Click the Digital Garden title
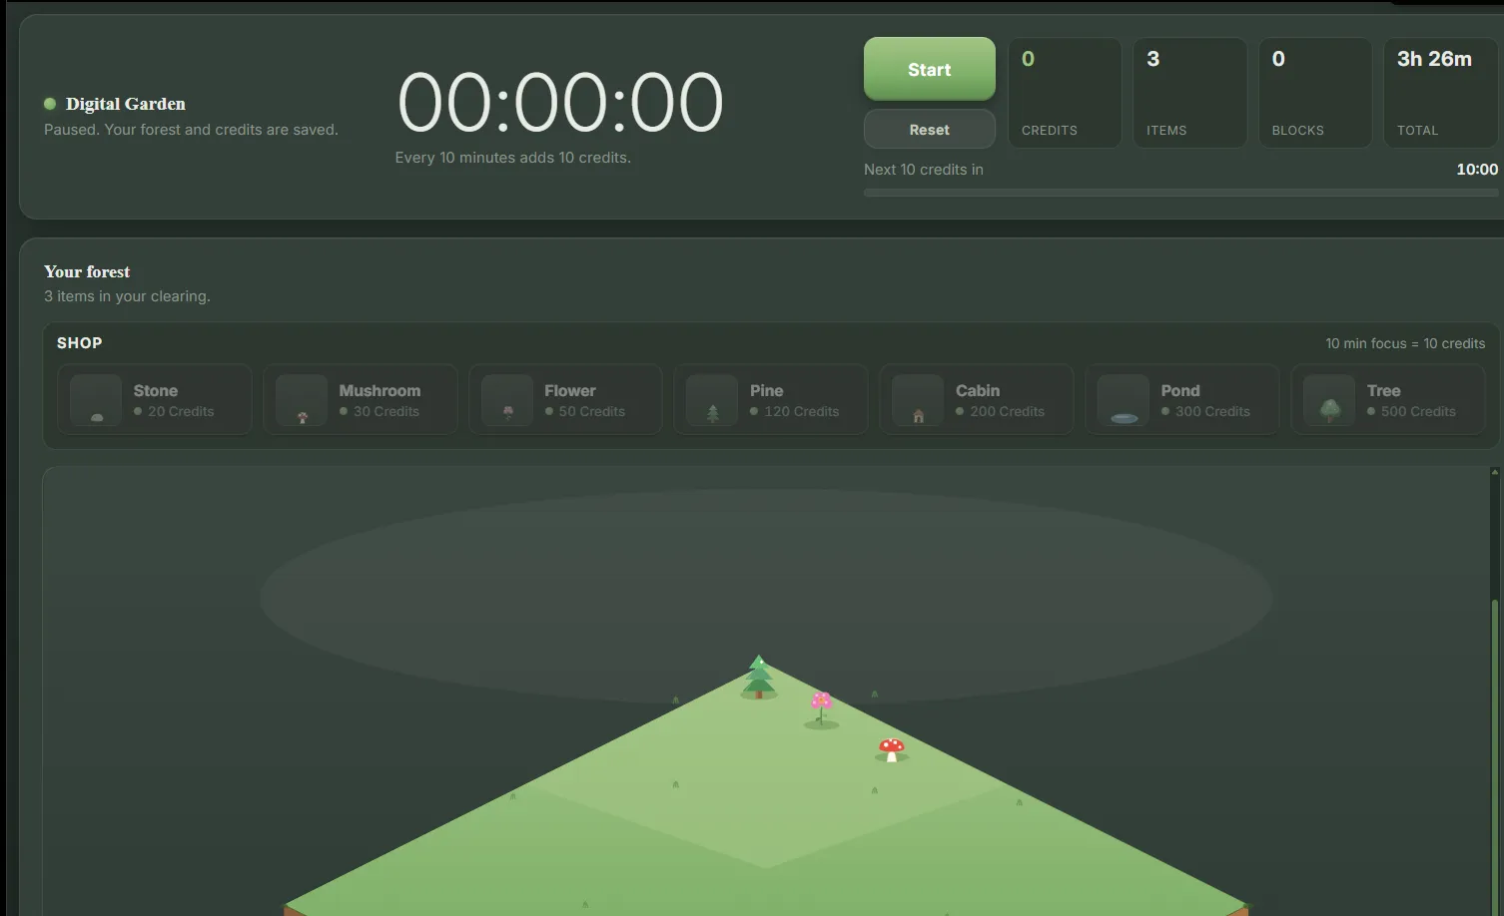The width and height of the screenshot is (1504, 916). (126, 104)
